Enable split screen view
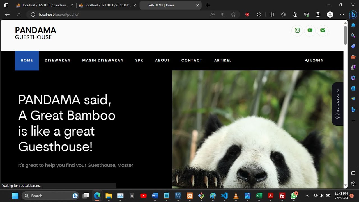The image size is (359, 202). [x=271, y=15]
